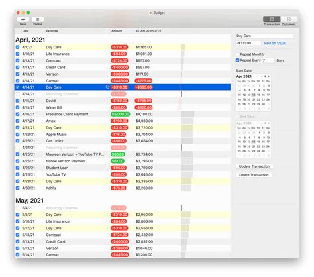The image size is (314, 277).
Task: Select day 21 in Start Date calendar
Action: tap(254, 99)
